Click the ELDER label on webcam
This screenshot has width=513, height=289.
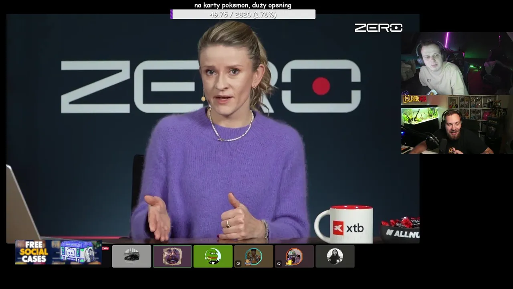[414, 99]
